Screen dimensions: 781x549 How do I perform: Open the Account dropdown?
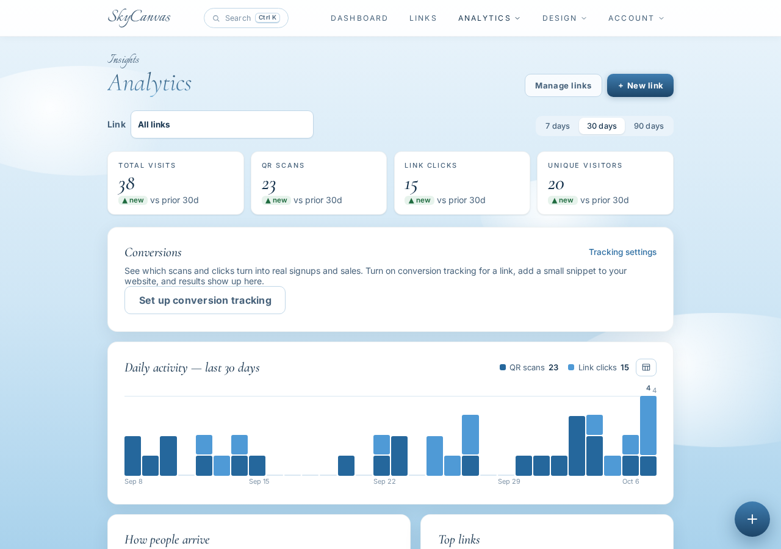pyautogui.click(x=636, y=18)
